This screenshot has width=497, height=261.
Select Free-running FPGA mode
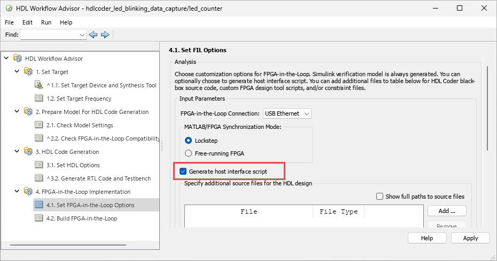pos(188,153)
